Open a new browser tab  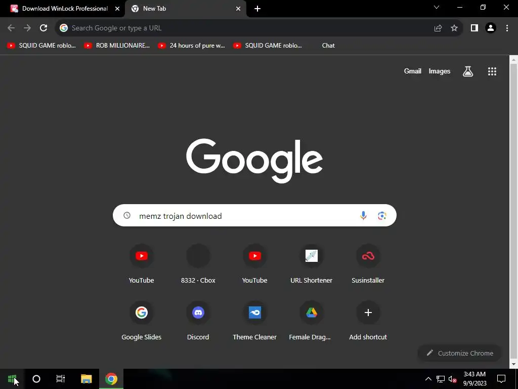tap(257, 9)
